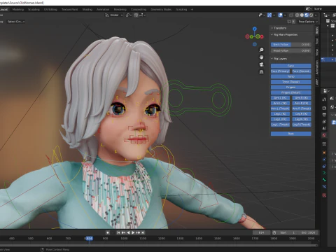Toggle the Face rig layer

coord(291,66)
